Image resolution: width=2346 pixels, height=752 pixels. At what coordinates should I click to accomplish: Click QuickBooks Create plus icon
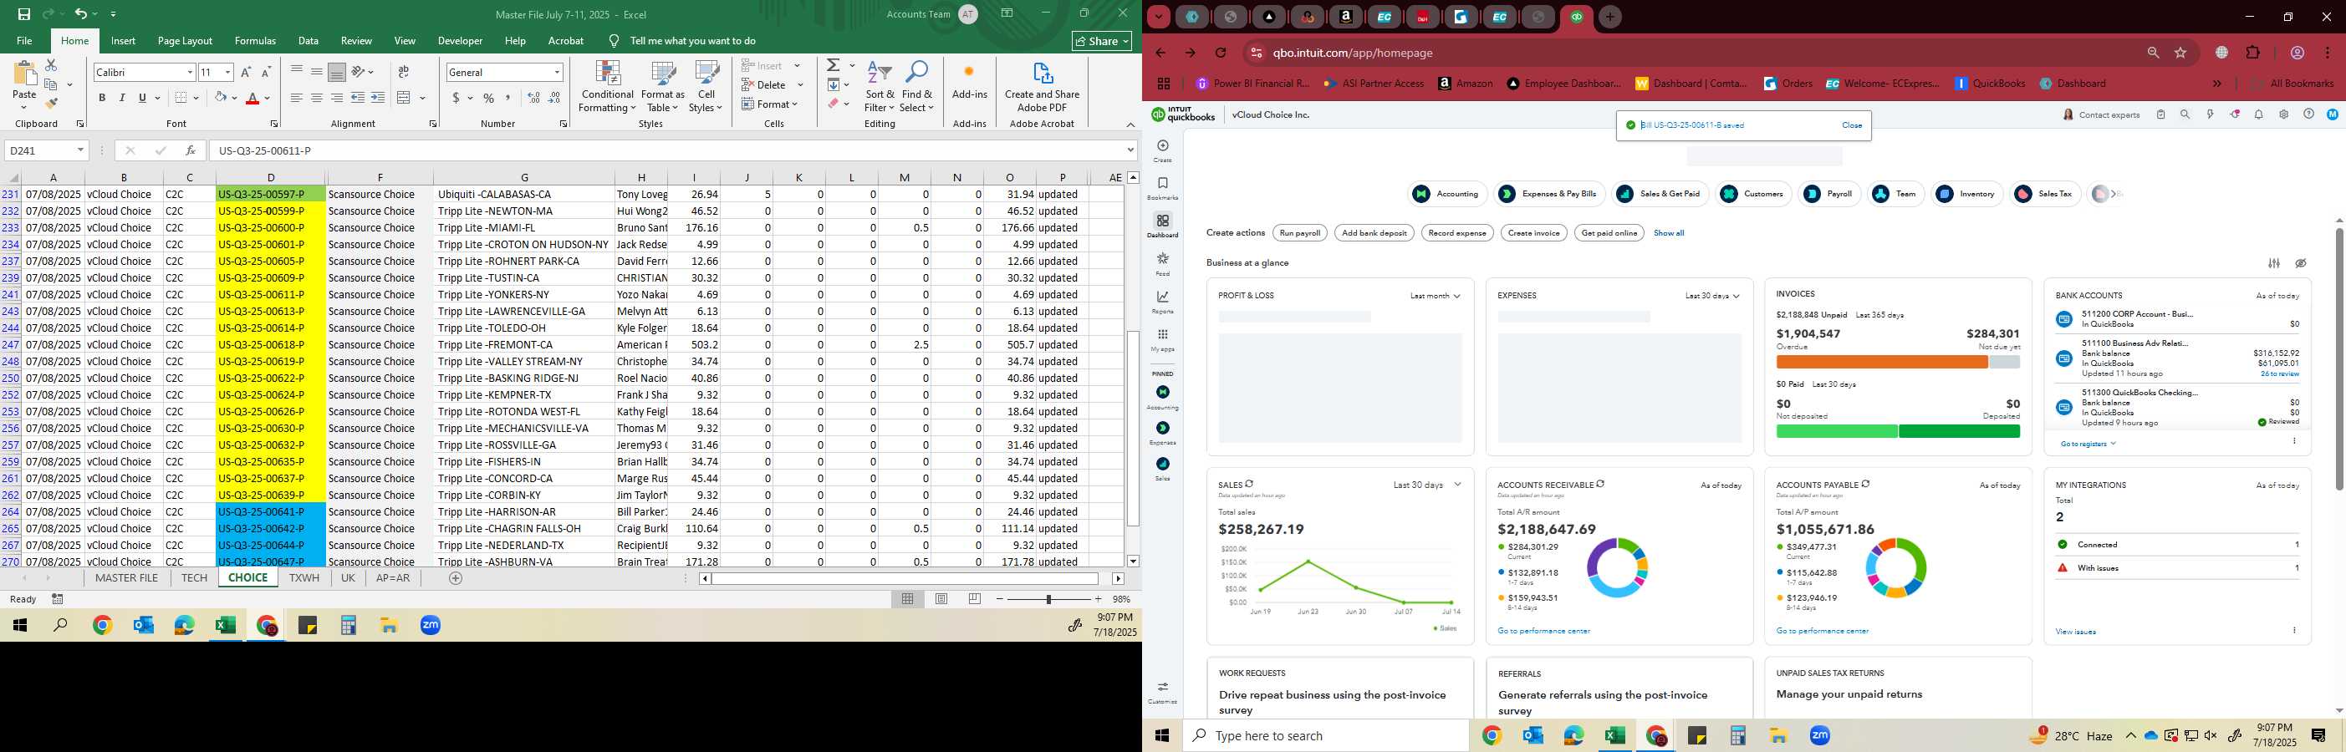1162,145
